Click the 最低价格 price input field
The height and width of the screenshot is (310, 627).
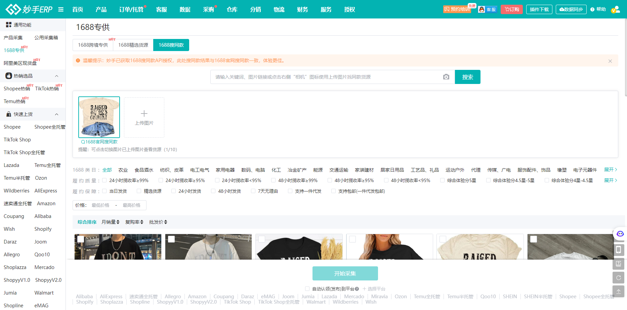pyautogui.click(x=100, y=205)
